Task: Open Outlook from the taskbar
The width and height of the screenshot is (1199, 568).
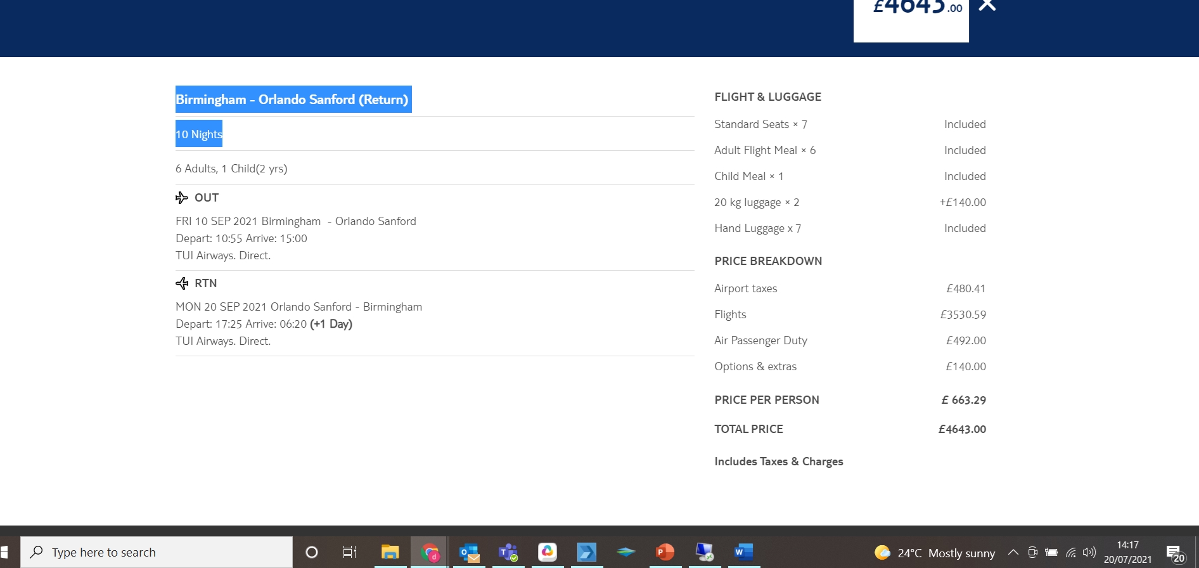Action: (470, 552)
